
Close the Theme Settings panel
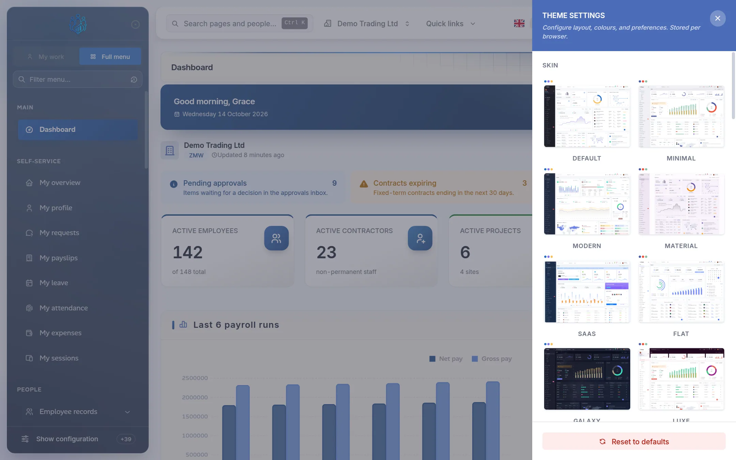click(x=718, y=18)
